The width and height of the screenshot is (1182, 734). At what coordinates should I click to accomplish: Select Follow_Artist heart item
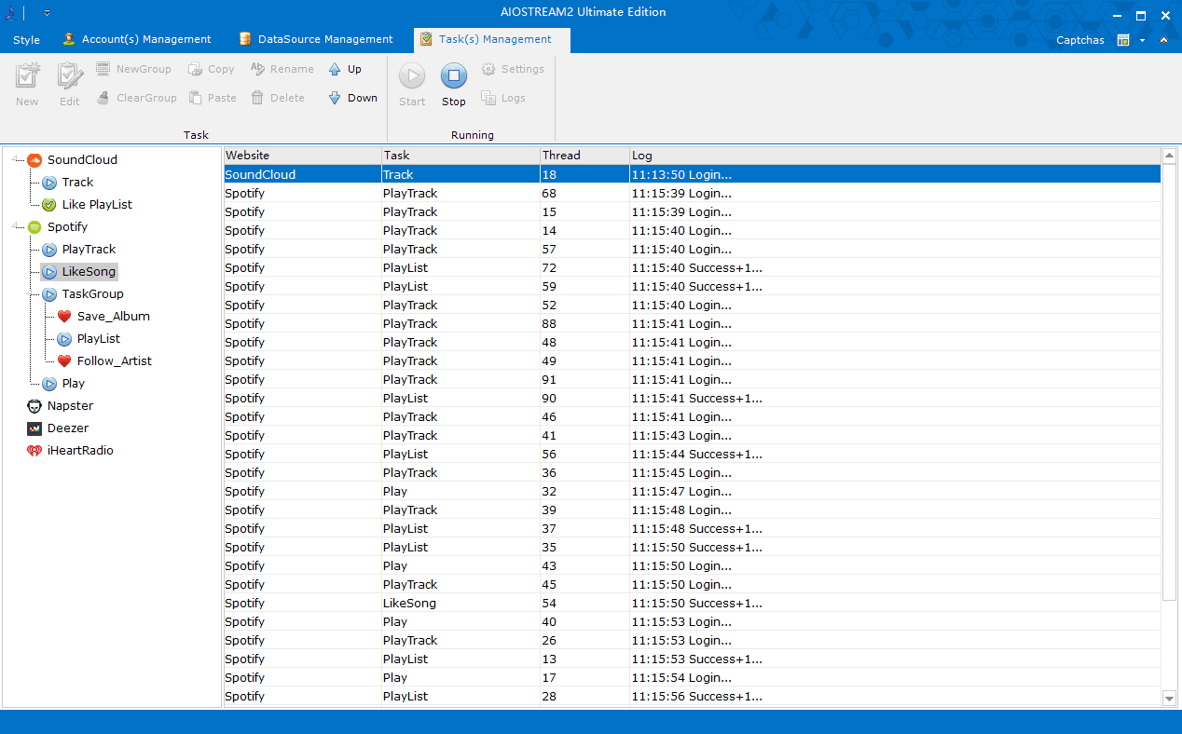[x=114, y=361]
